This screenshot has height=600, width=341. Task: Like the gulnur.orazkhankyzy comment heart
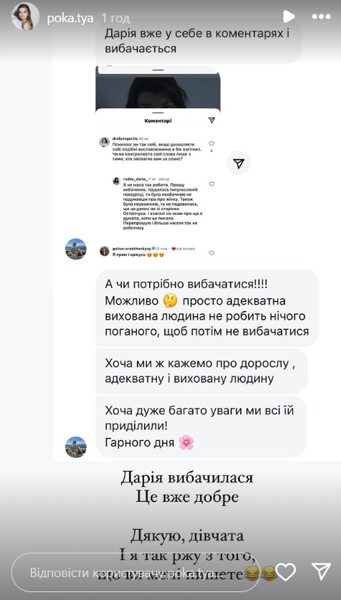coord(212,253)
